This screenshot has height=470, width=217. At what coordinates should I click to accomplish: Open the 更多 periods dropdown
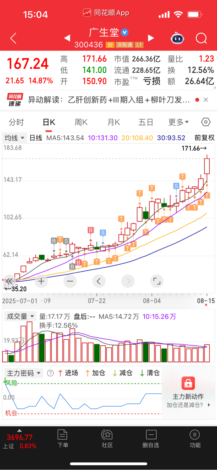(178, 122)
